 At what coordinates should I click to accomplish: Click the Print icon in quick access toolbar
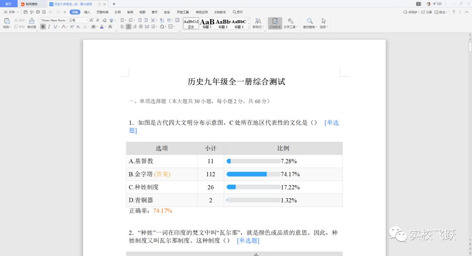(x=38, y=12)
